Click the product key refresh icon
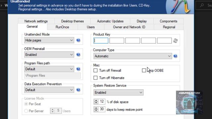Screen dimensions: 212x119 point(175,41)
